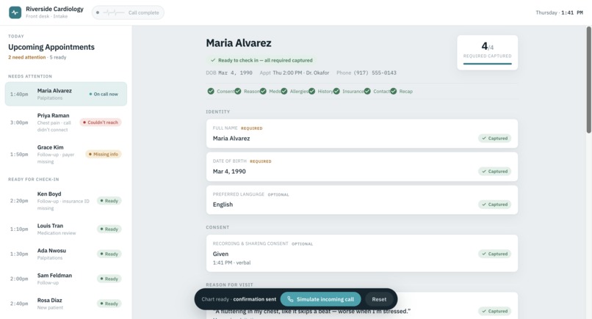Open Rosa Diaz new patient appointment
This screenshot has width=592, height=319.
click(66, 304)
